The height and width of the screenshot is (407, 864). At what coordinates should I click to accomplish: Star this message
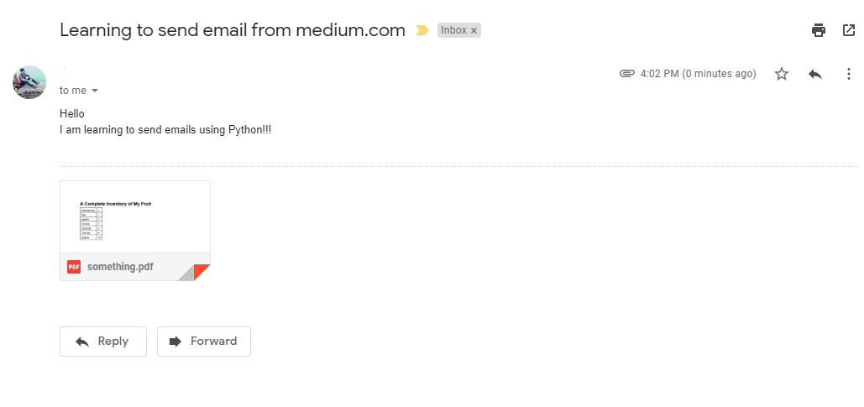(782, 74)
